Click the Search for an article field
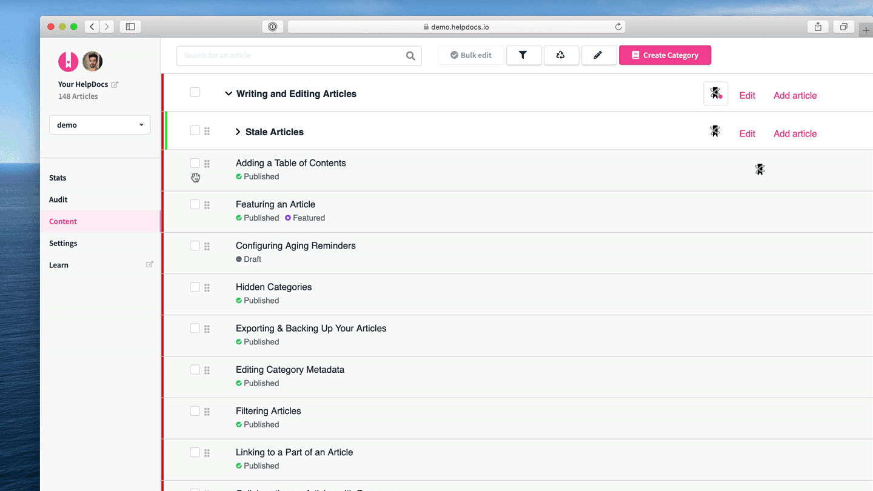This screenshot has width=873, height=491. [x=299, y=55]
